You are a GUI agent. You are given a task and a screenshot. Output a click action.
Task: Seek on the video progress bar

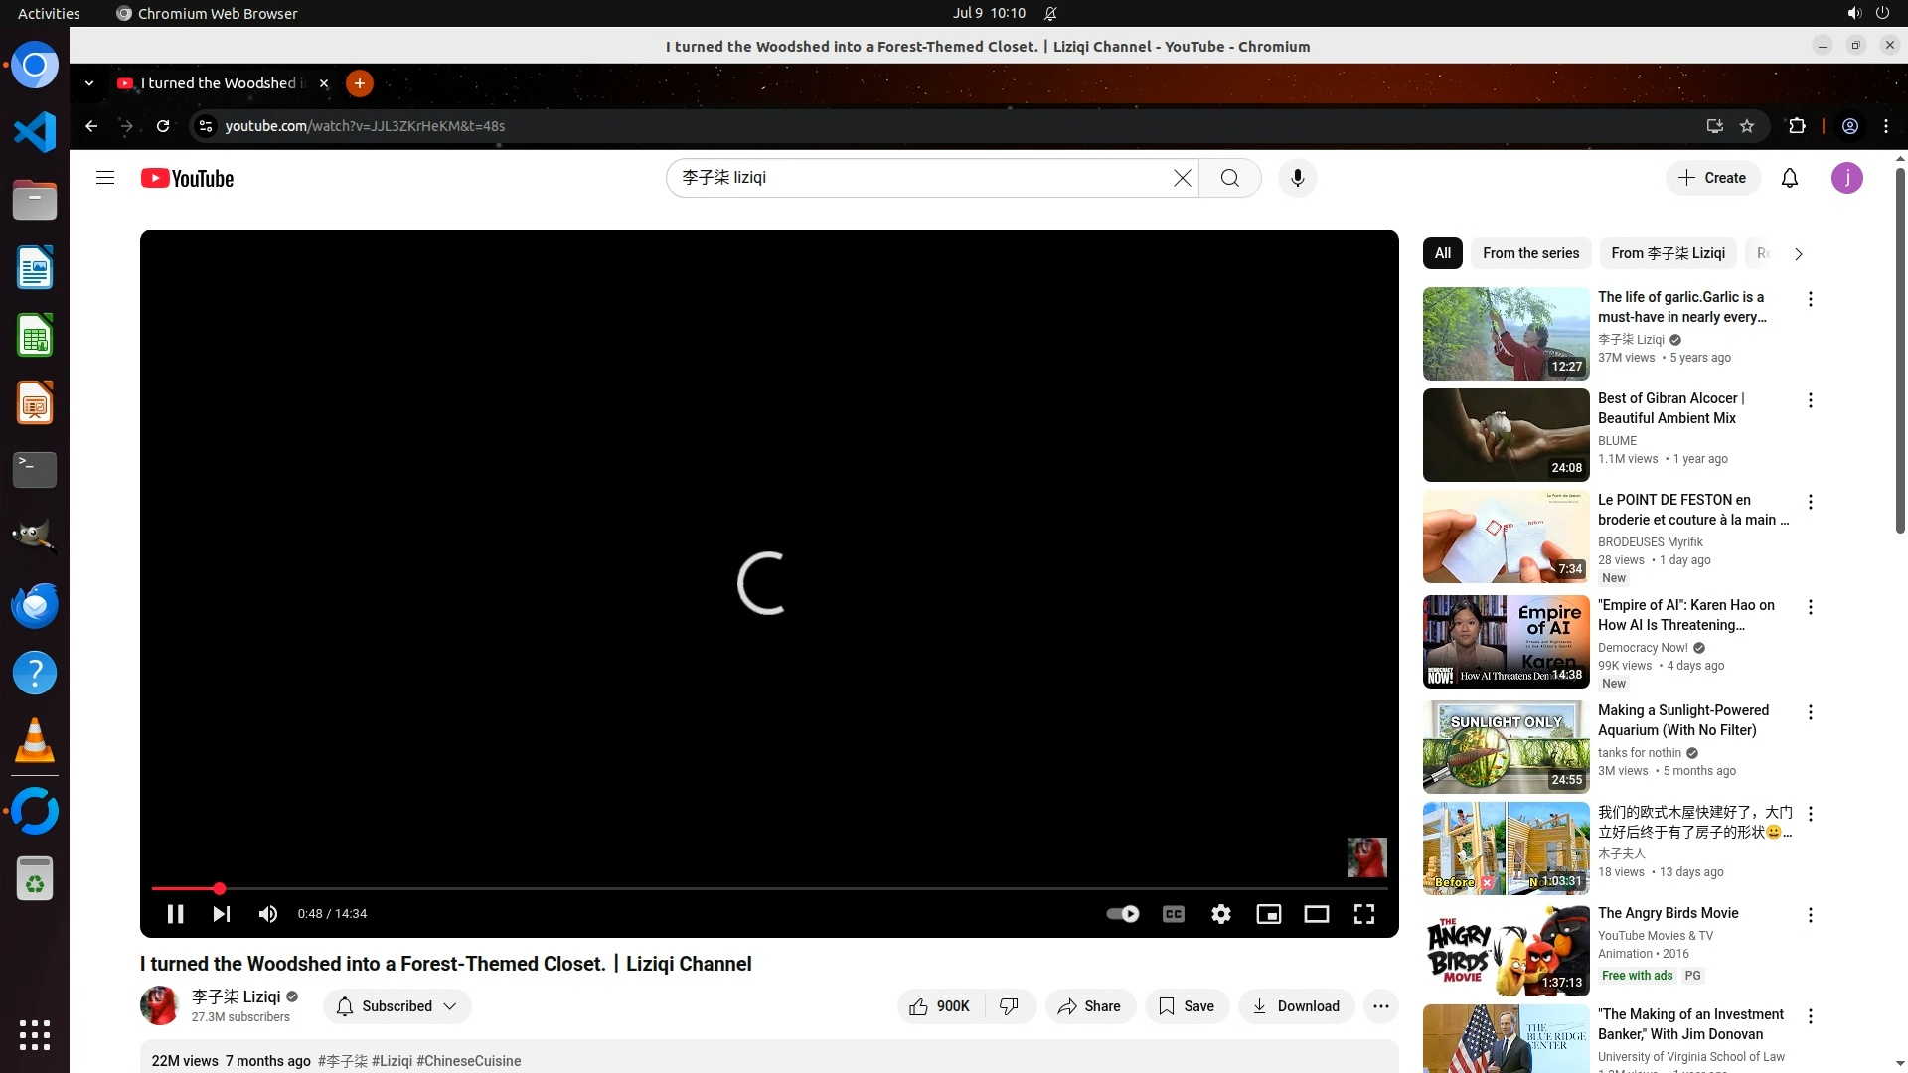(696, 888)
